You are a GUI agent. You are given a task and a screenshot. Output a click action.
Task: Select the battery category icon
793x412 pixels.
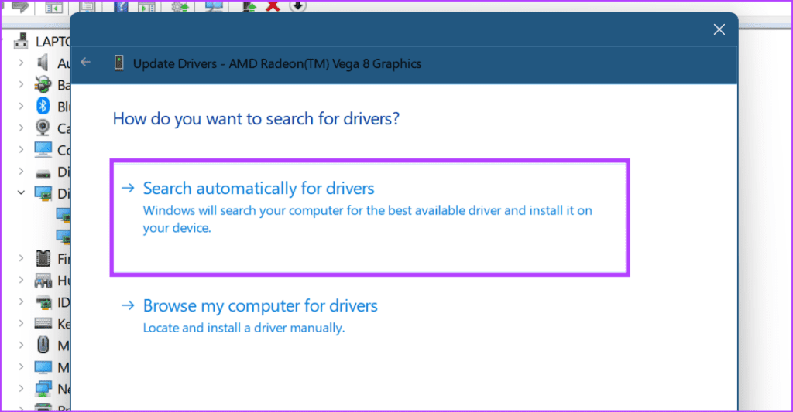pyautogui.click(x=43, y=84)
